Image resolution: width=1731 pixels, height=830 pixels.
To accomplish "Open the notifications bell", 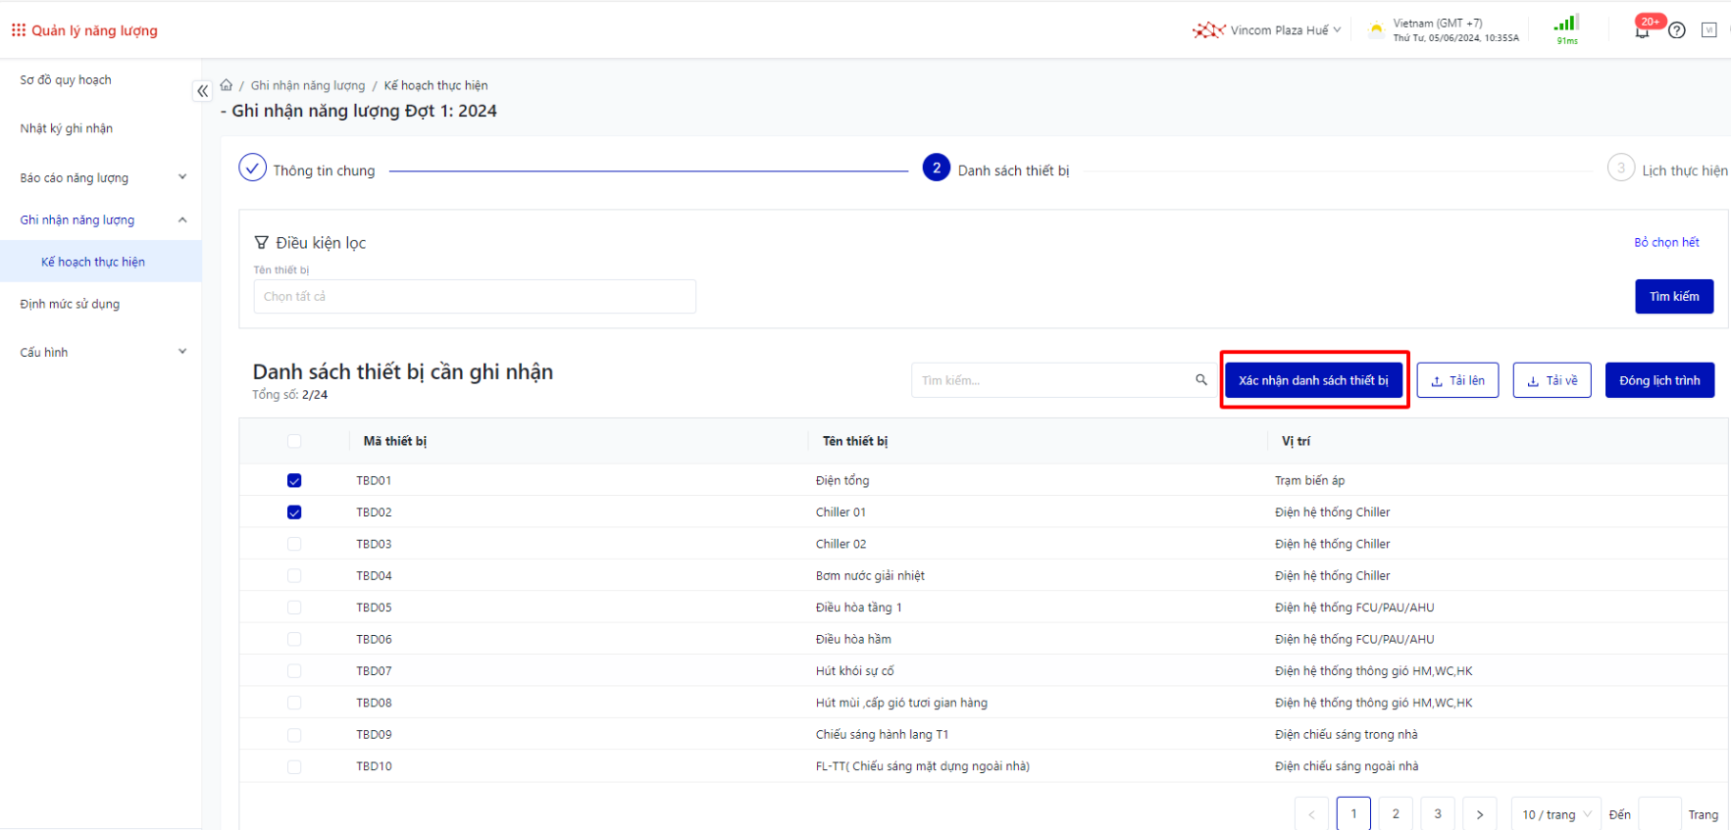I will (x=1642, y=30).
